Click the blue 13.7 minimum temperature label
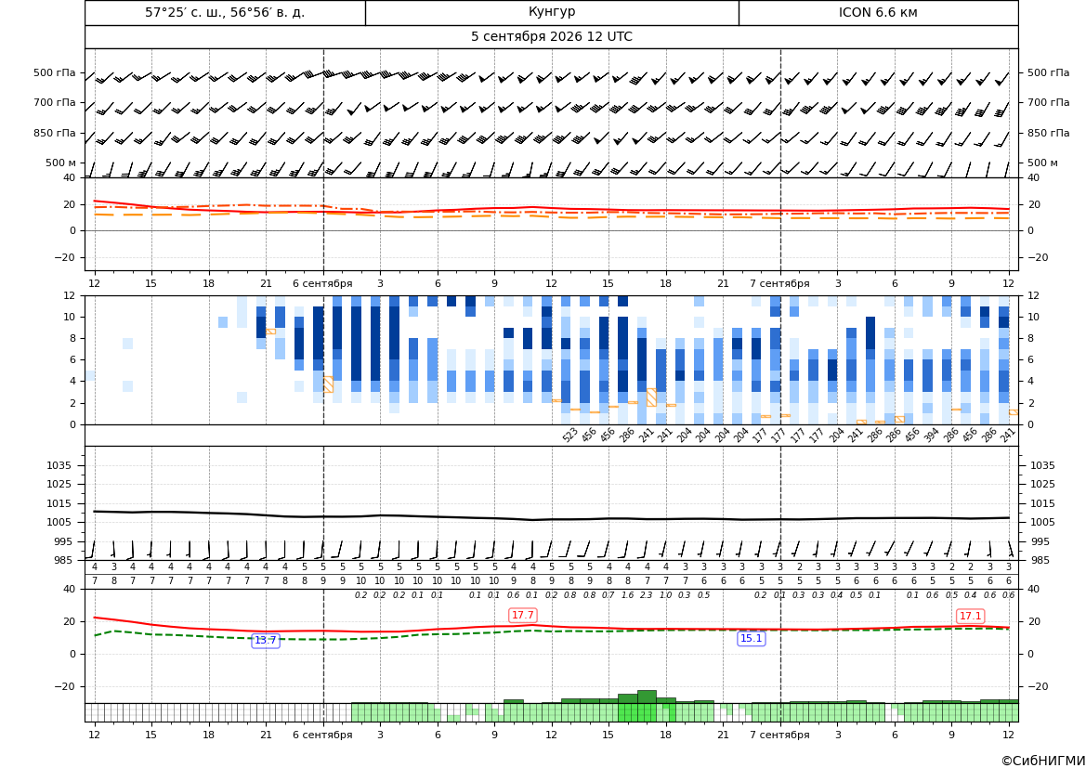The height and width of the screenshot is (768, 1086). pyautogui.click(x=266, y=640)
